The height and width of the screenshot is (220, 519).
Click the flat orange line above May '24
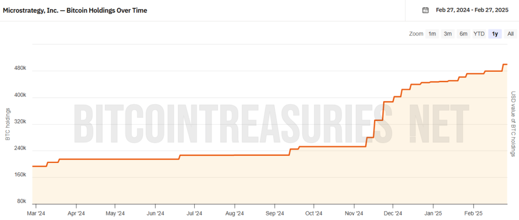point(115,159)
